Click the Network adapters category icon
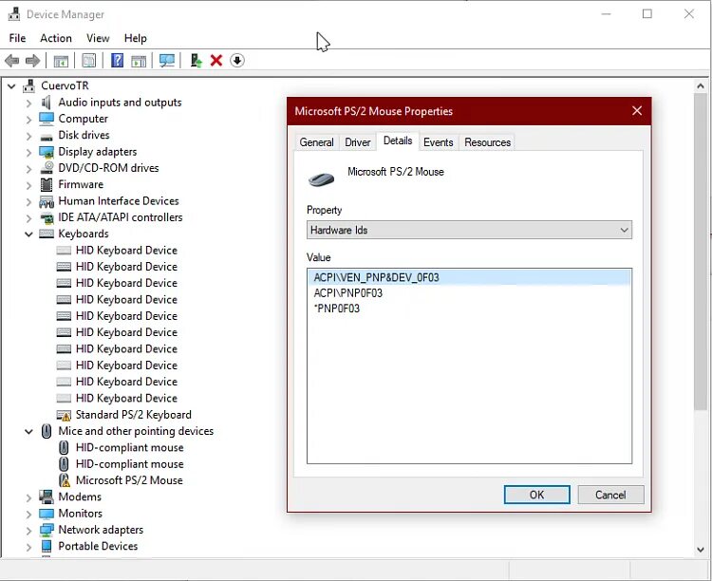The image size is (712, 581). (47, 530)
